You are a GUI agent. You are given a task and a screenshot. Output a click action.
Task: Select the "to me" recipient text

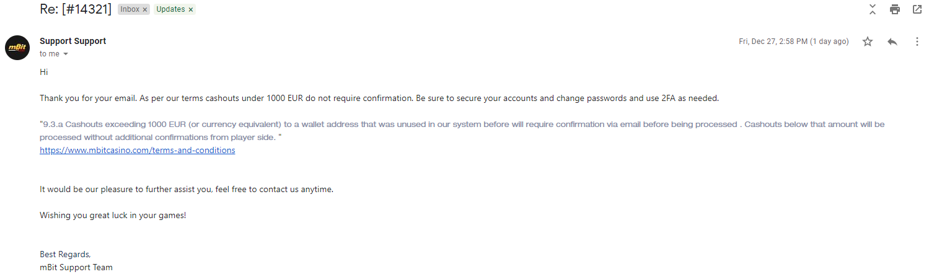[50, 54]
